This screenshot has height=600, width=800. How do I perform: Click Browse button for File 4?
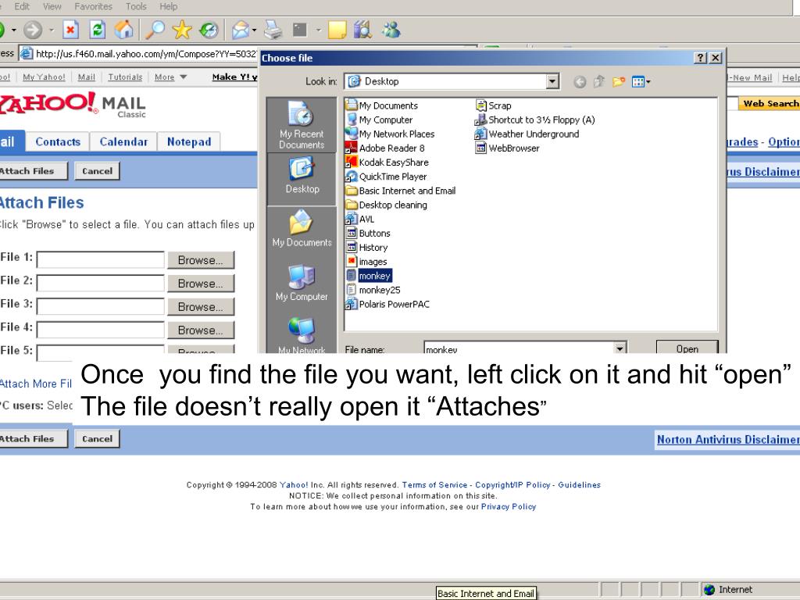coord(201,330)
